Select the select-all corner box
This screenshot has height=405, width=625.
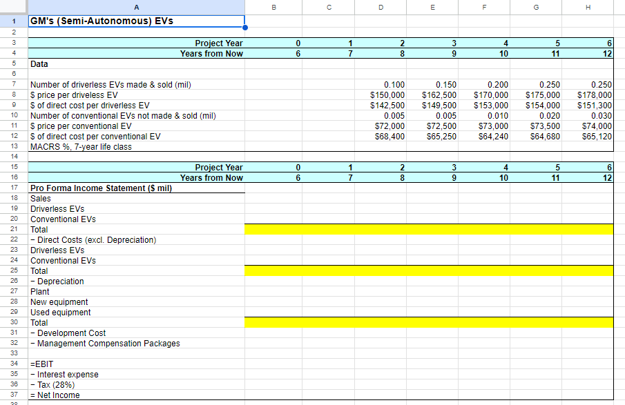[14, 7]
